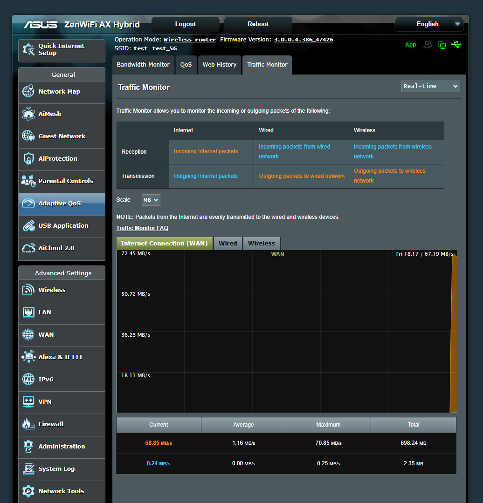Viewport: 483px width, 503px height.
Task: Open the client list people icon
Action: (428, 44)
